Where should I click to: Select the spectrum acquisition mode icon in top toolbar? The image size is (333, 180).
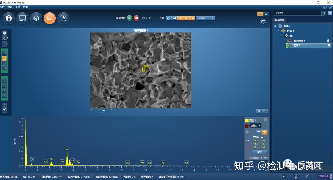[50, 18]
